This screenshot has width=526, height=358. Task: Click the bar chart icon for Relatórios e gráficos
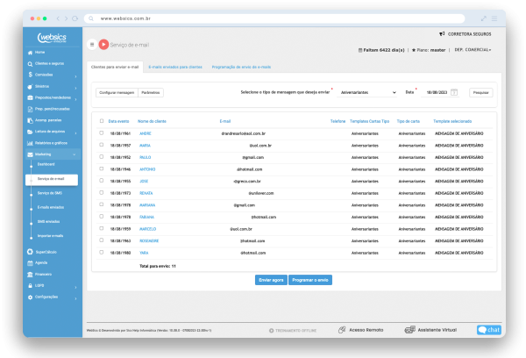[30, 143]
